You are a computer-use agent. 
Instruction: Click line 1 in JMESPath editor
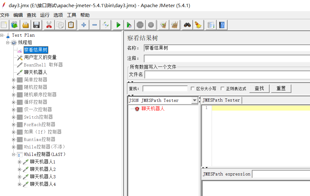click(261, 108)
